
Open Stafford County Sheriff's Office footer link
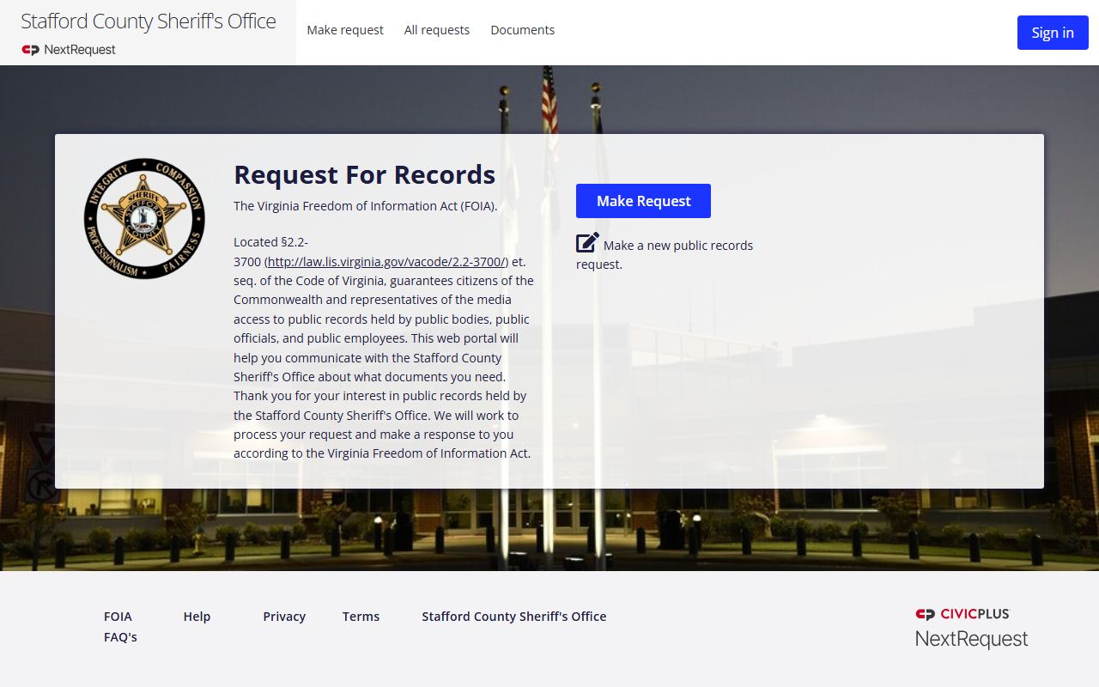(514, 617)
